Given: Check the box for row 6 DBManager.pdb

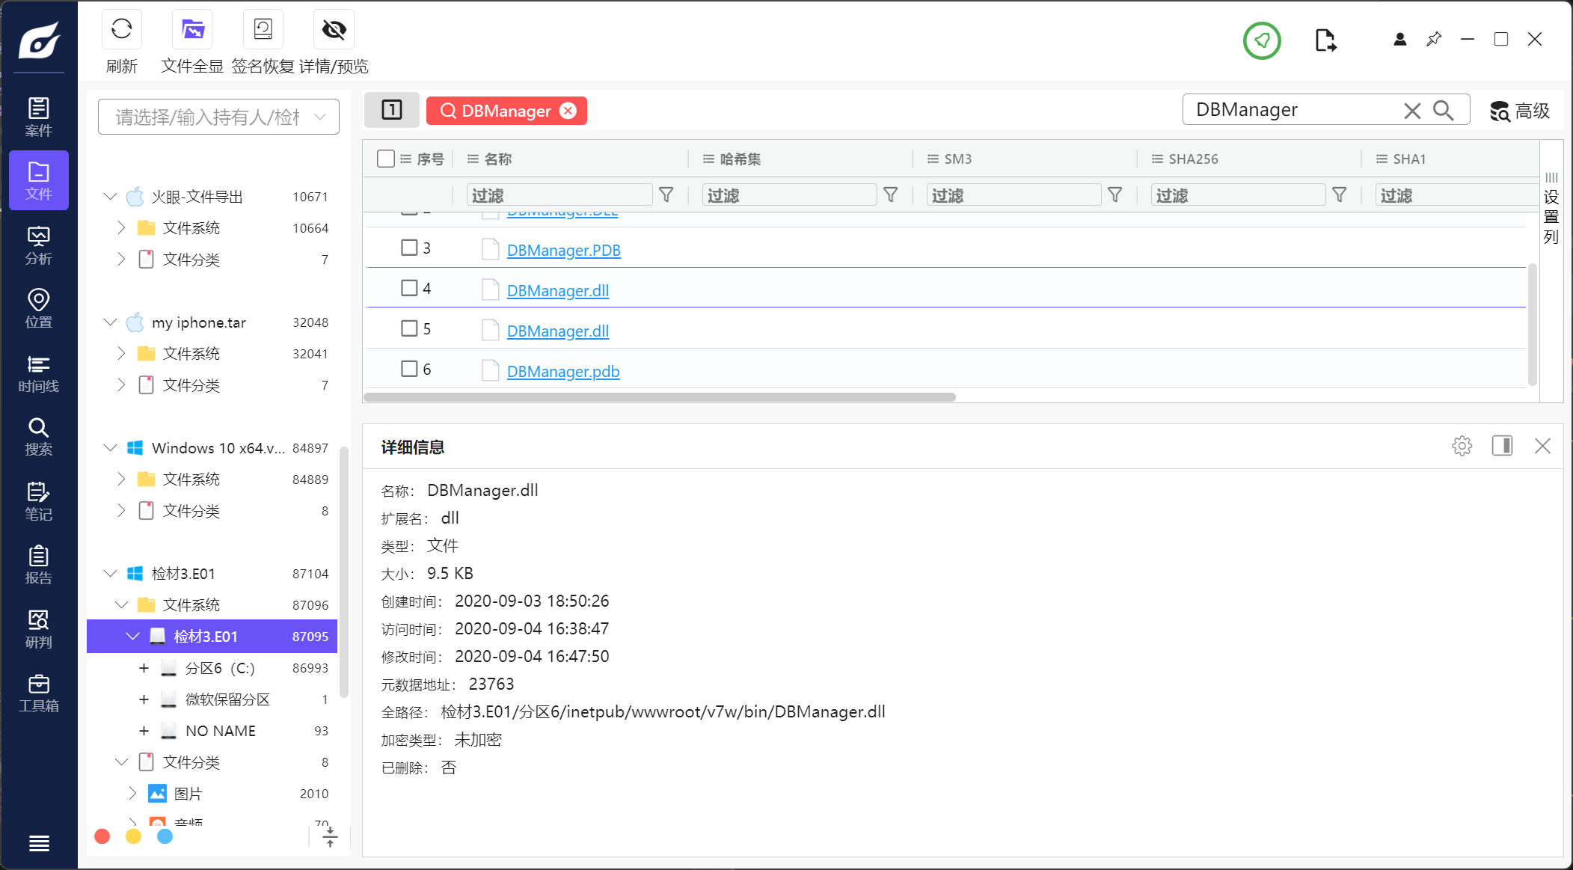Looking at the screenshot, I should click(x=409, y=369).
